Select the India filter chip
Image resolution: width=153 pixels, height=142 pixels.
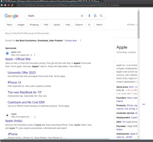click(68, 25)
